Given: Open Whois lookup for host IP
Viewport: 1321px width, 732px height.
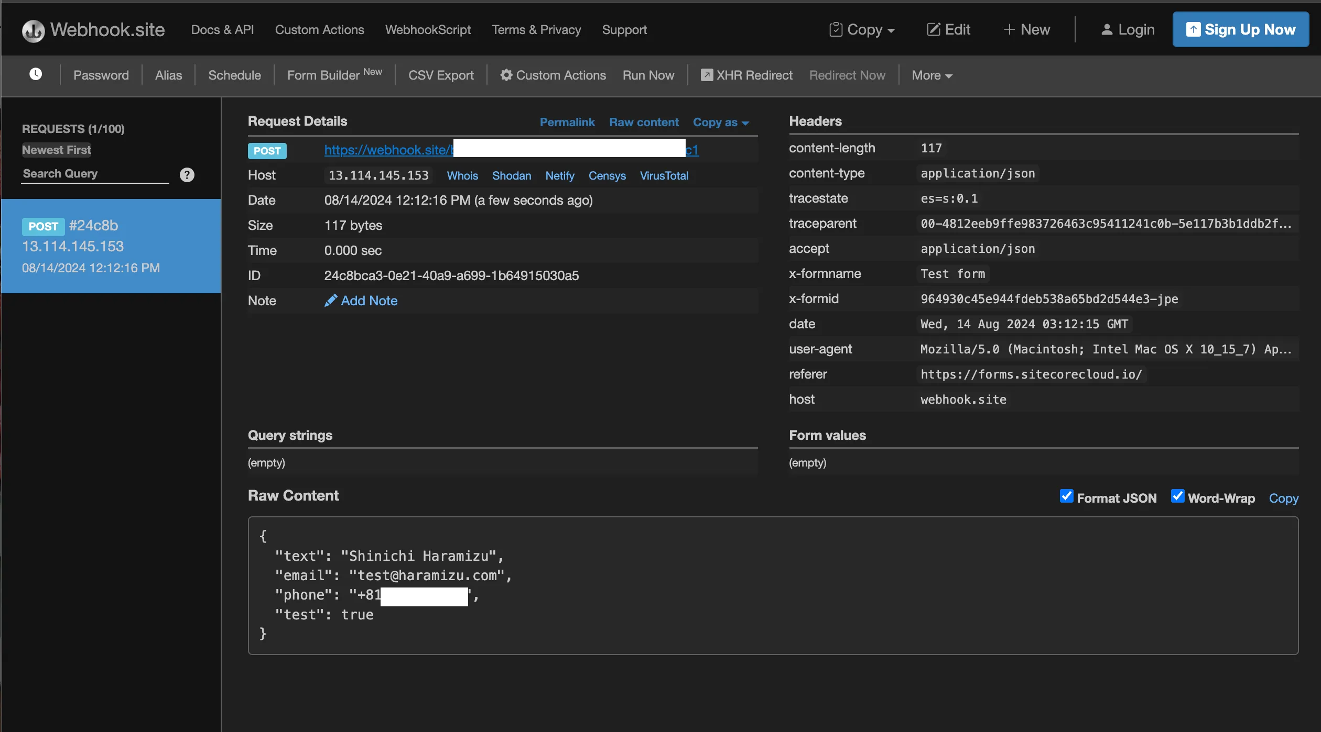Looking at the screenshot, I should tap(462, 175).
